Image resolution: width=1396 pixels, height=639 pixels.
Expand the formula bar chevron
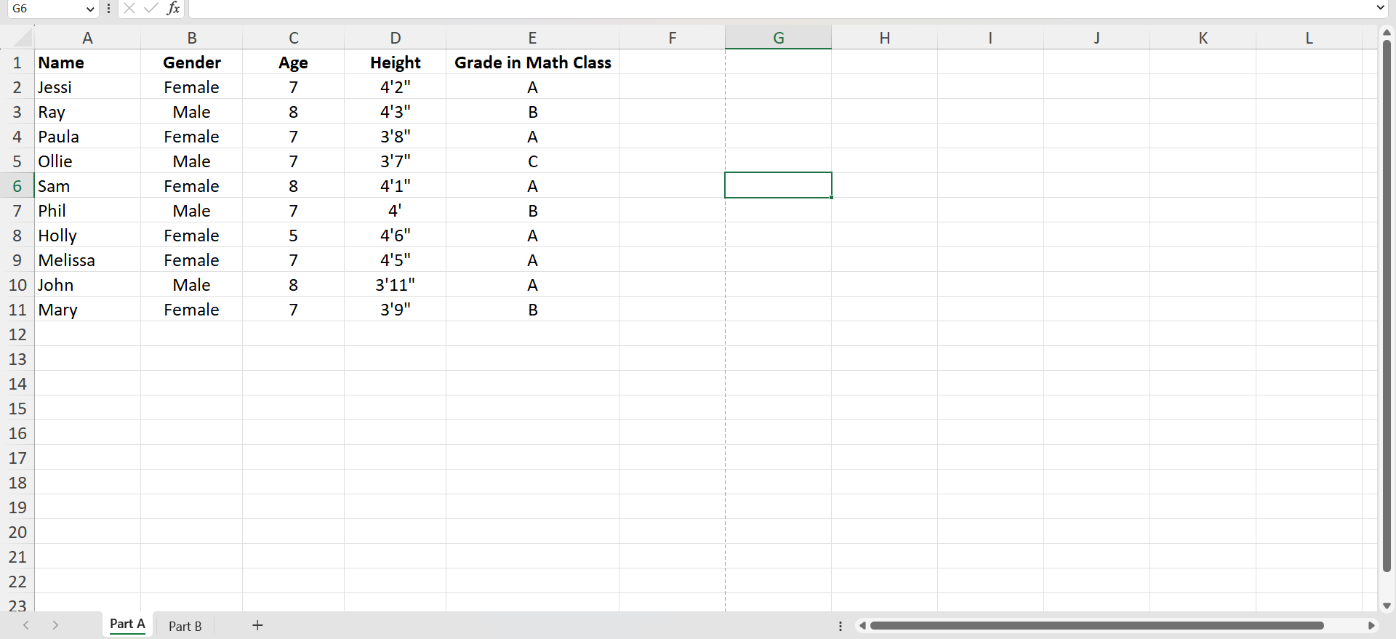pos(1381,9)
